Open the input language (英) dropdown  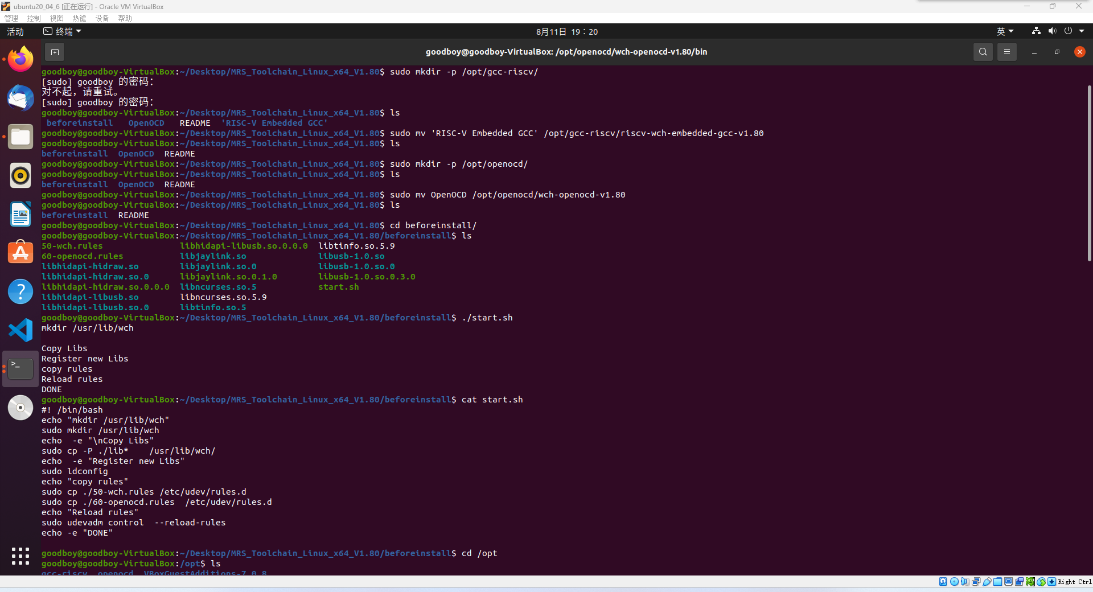tap(1005, 32)
